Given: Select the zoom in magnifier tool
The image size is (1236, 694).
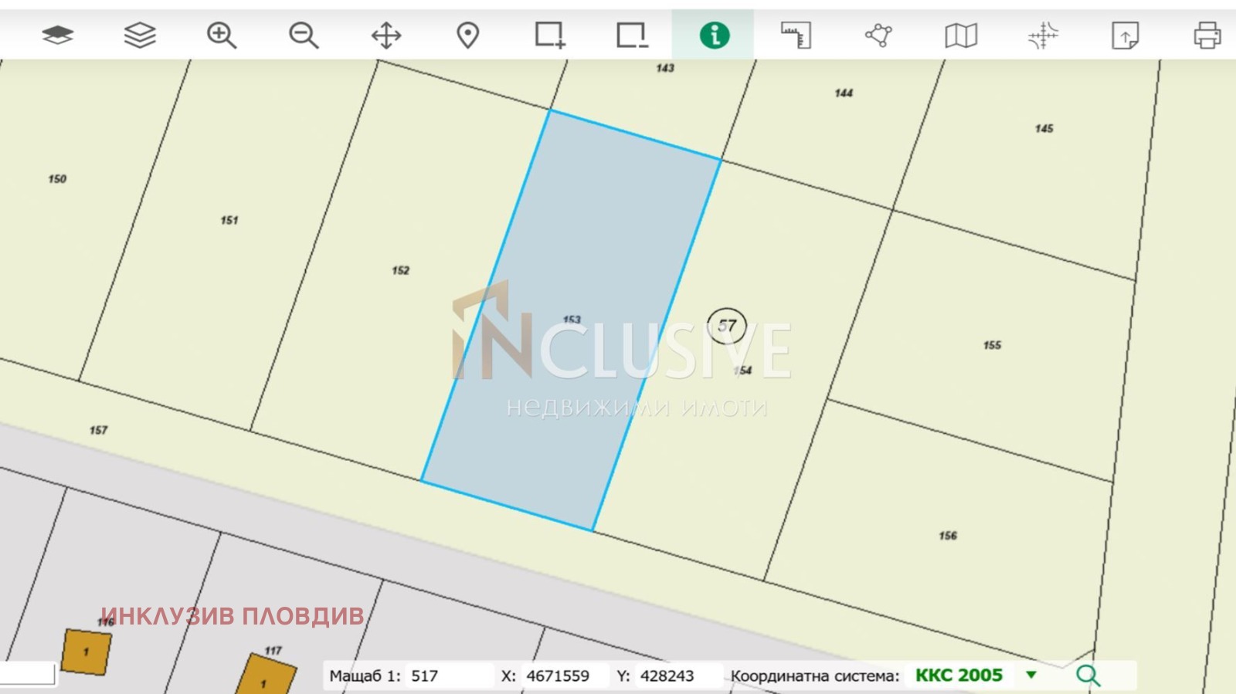Looking at the screenshot, I should click(x=222, y=35).
